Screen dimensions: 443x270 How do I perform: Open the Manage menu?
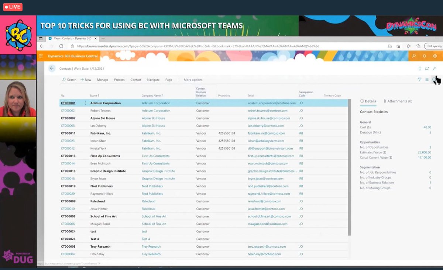coord(103,80)
